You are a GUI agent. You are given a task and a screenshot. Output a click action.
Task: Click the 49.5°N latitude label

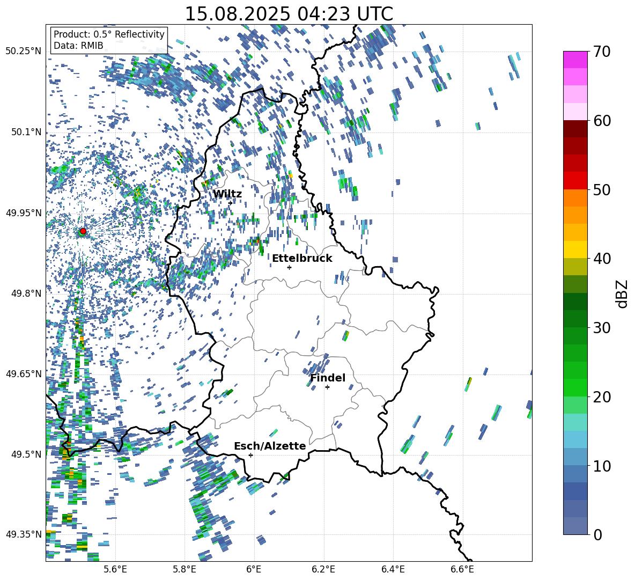tap(26, 454)
